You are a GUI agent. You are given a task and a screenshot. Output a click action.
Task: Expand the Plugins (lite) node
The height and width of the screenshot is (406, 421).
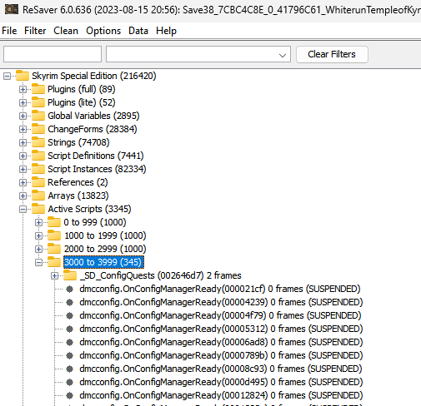(x=23, y=102)
